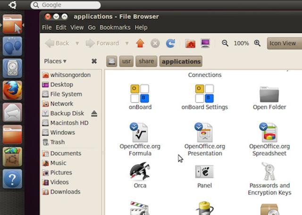This screenshot has height=215, width=302.
Task: Click the Ubuntu logo button
Action: click(13, 5)
